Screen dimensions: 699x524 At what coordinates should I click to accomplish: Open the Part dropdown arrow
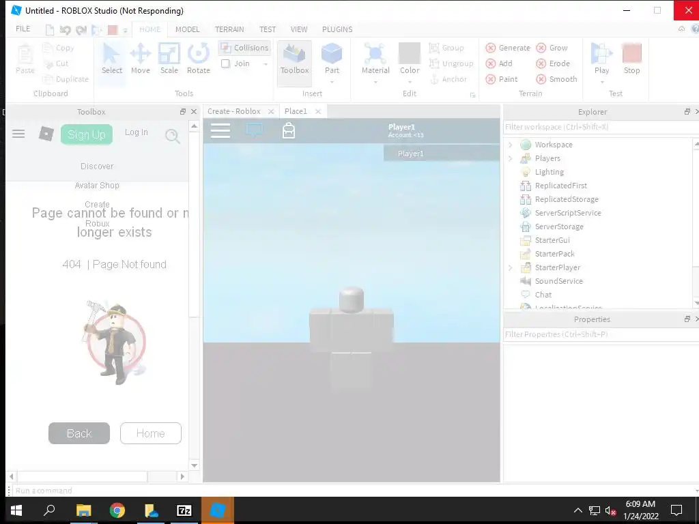(x=332, y=82)
